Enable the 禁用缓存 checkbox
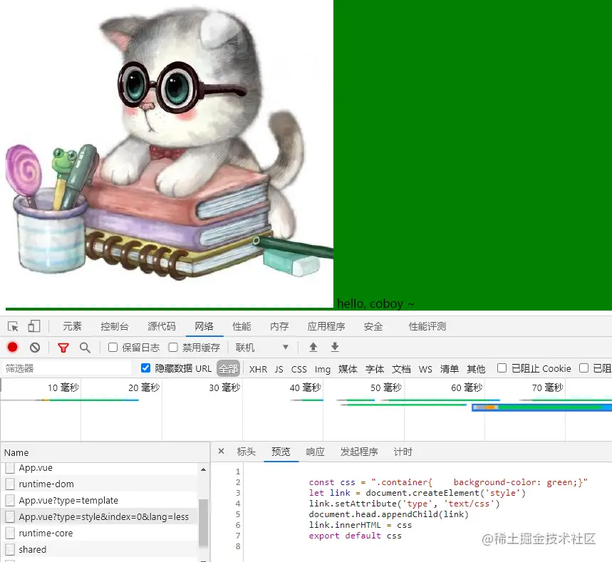The image size is (612, 562). [173, 348]
